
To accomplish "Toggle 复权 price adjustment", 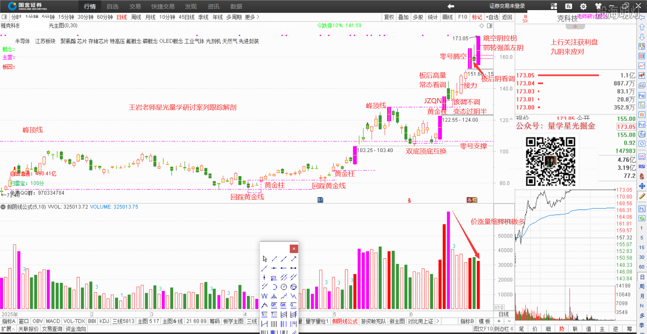I will pyautogui.click(x=389, y=17).
